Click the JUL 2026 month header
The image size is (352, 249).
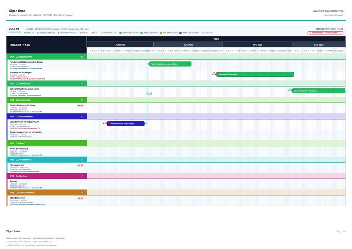click(x=188, y=45)
